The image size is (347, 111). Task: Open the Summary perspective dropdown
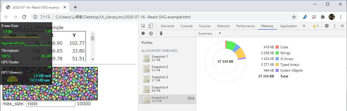click(209, 34)
